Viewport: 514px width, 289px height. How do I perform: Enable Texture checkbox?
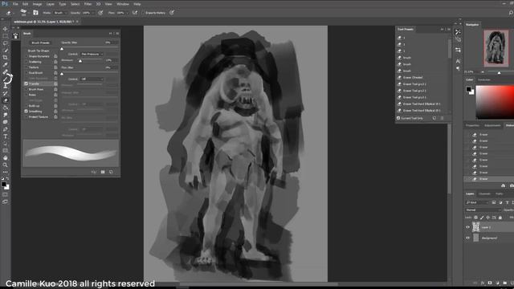(x=26, y=67)
